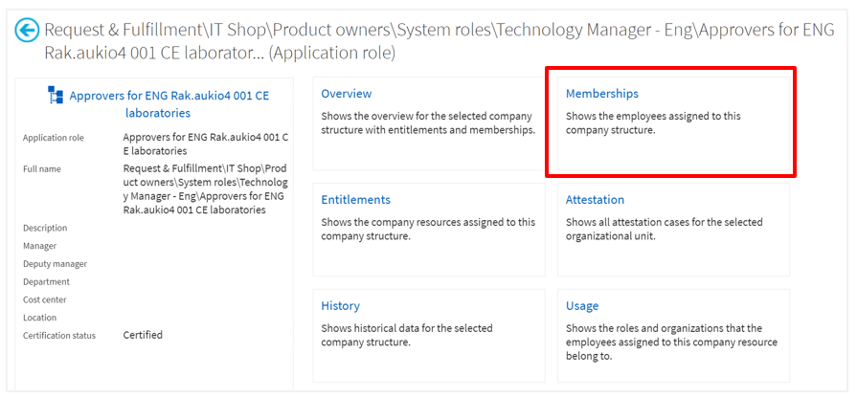Click the back arrow icon
Screen dimensions: 857x398
pos(27,31)
